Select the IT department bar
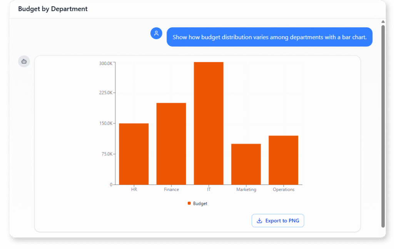394x249 pixels. tap(209, 123)
